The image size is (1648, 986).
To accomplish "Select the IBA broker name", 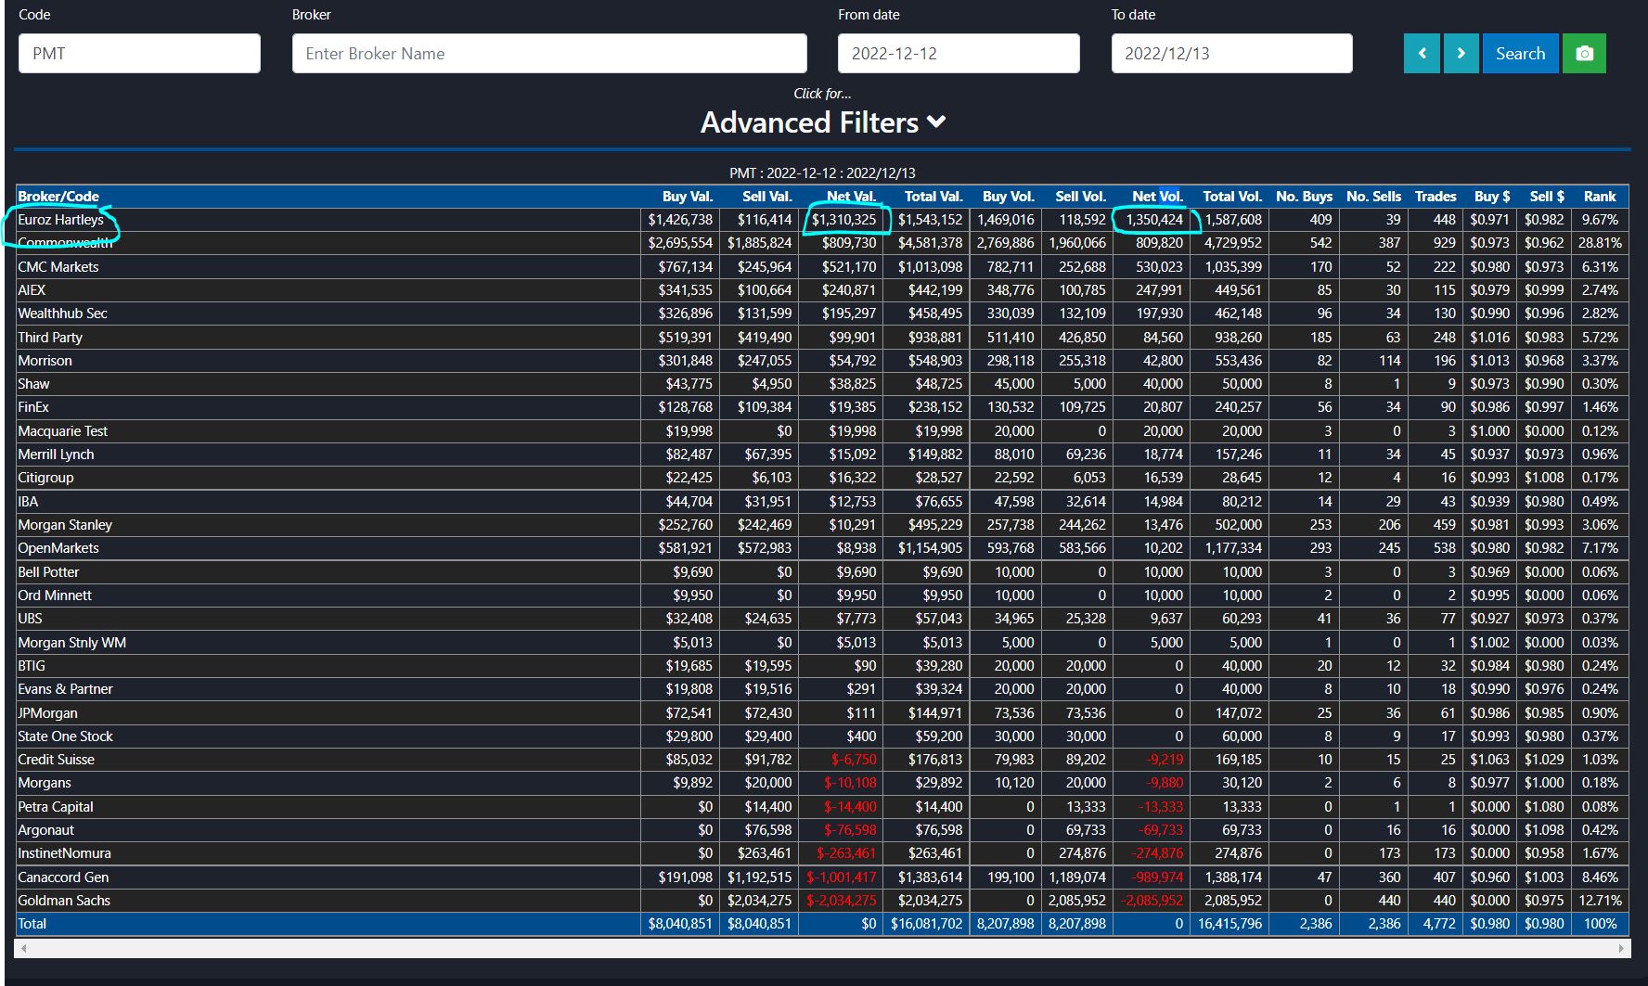I will (28, 502).
